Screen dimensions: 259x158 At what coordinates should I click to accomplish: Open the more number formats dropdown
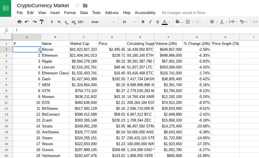click(x=81, y=22)
